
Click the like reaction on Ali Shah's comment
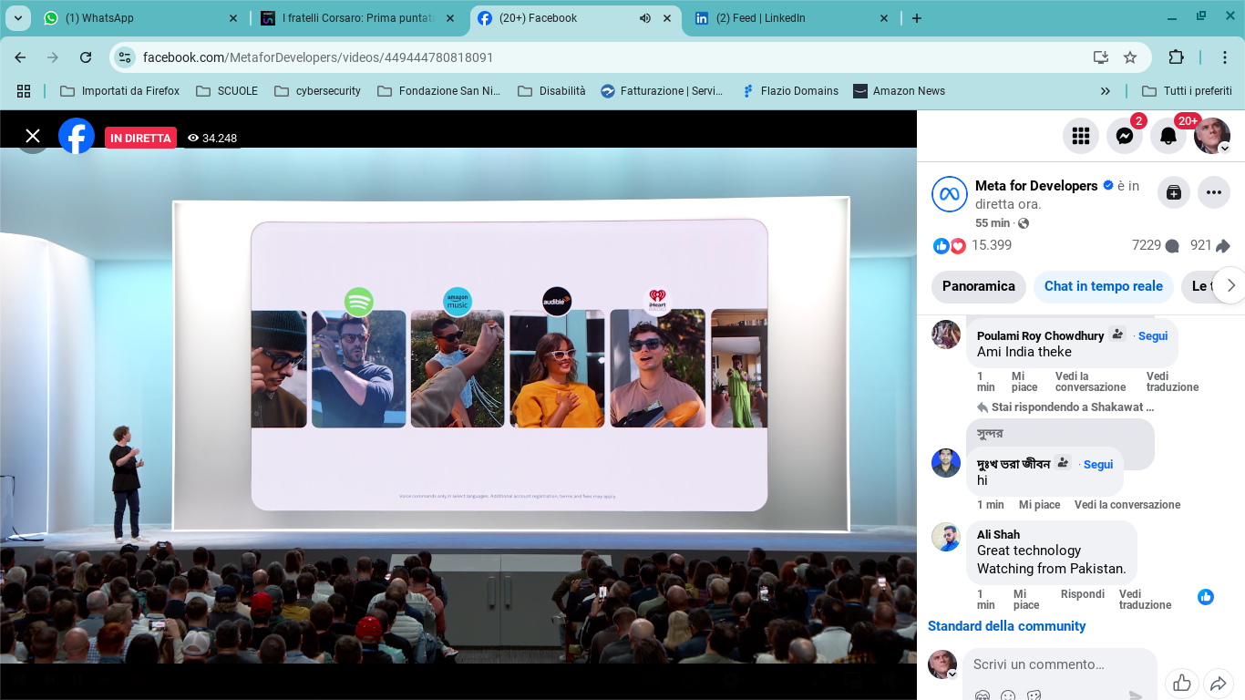1206,597
